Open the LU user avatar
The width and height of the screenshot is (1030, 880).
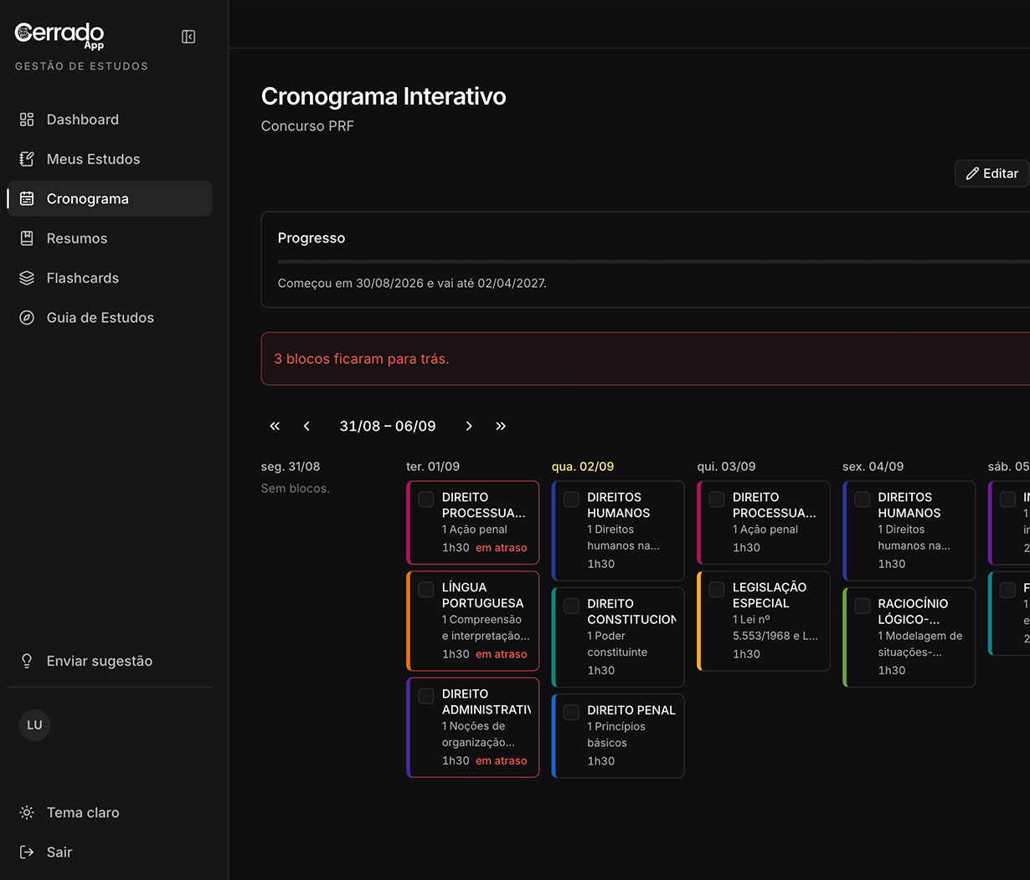point(34,724)
